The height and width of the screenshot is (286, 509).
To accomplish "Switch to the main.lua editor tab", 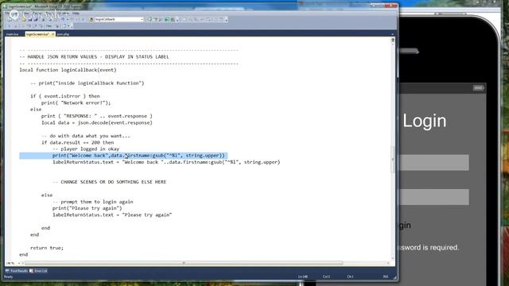I will [x=13, y=34].
